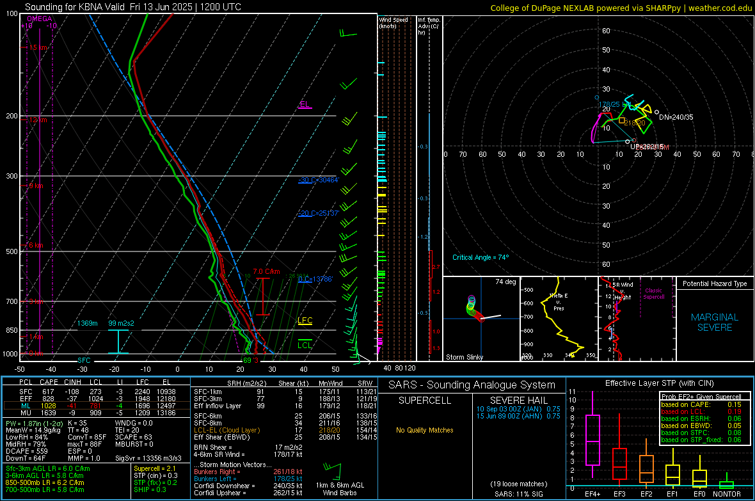Click the 'DCAPE = 559' value

[26, 451]
